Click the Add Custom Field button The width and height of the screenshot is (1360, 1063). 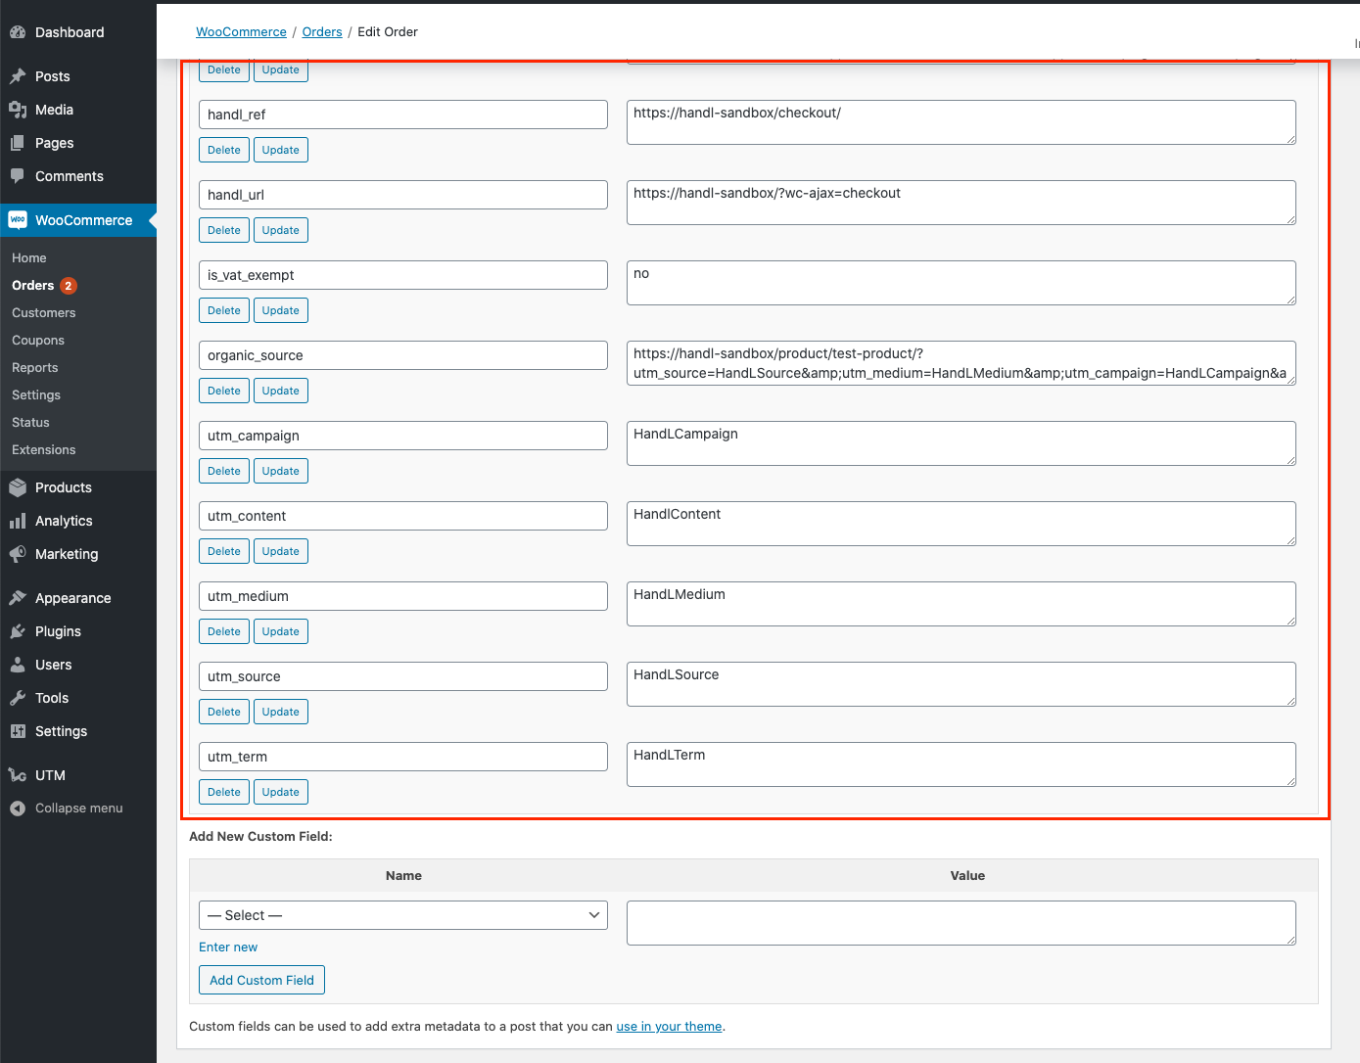point(261,979)
